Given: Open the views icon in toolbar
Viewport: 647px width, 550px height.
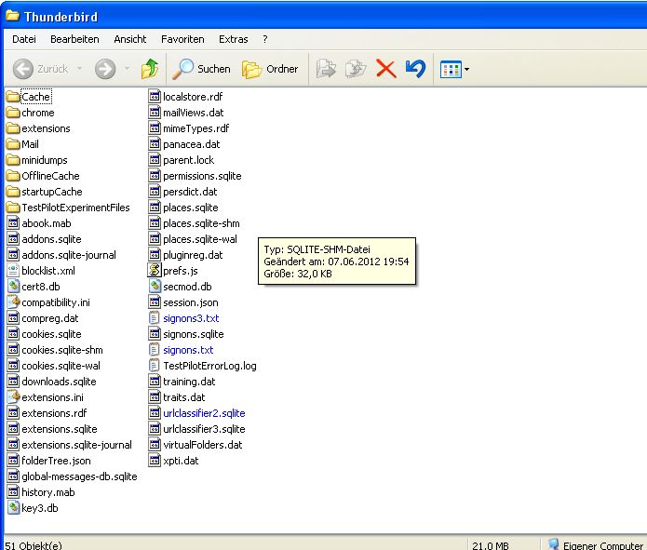Looking at the screenshot, I should [x=451, y=69].
